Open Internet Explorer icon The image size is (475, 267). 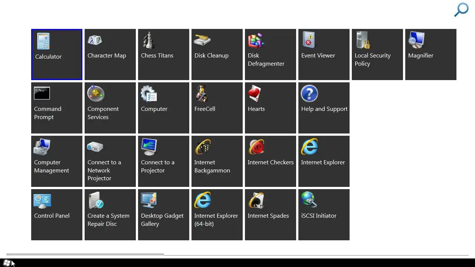click(x=309, y=146)
